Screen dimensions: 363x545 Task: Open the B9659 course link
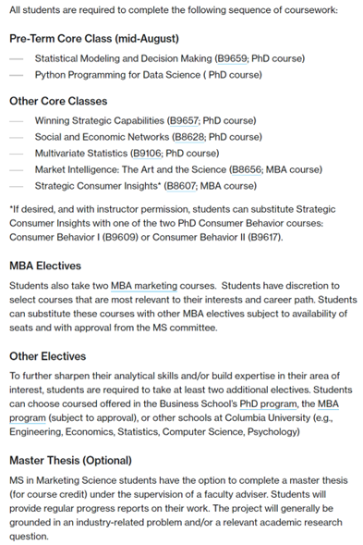pos(232,58)
